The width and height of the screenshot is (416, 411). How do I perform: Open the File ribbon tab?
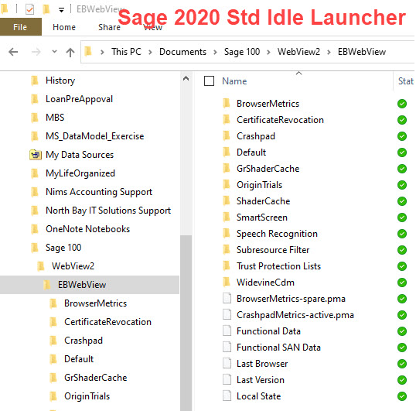20,27
